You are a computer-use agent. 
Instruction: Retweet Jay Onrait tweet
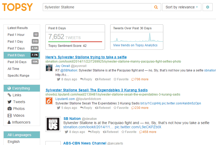click(x=103, y=79)
